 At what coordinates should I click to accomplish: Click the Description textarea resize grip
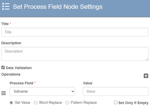(x=147, y=60)
